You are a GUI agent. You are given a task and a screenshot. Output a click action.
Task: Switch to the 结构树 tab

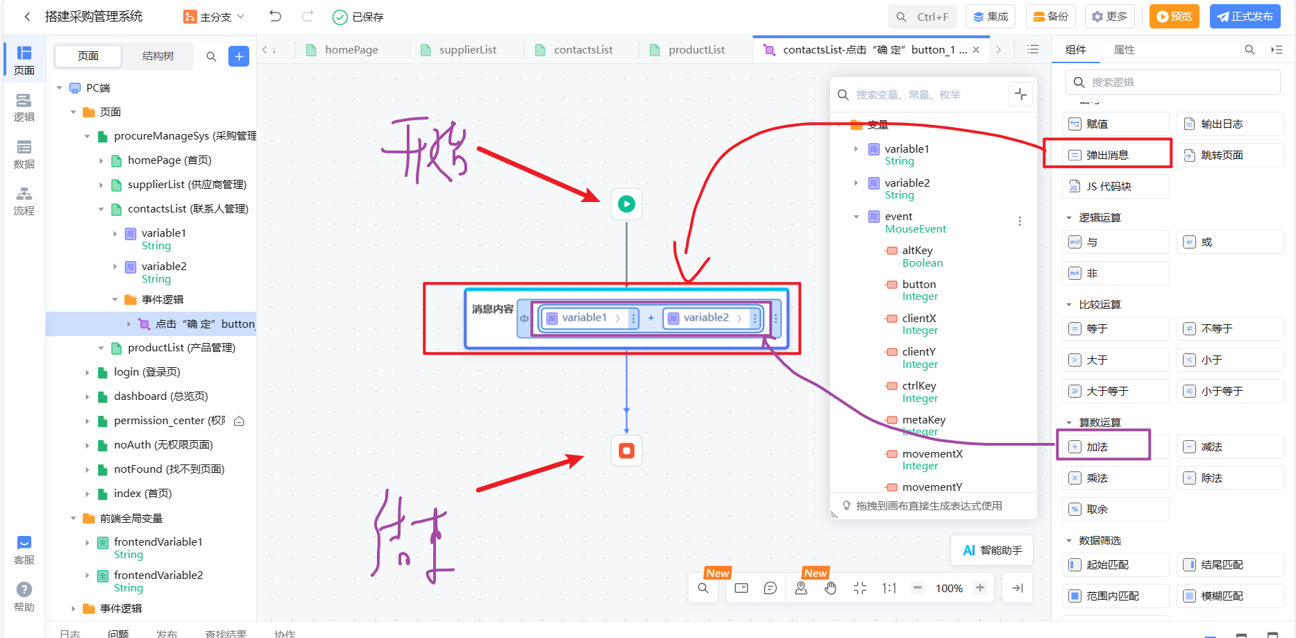point(158,56)
